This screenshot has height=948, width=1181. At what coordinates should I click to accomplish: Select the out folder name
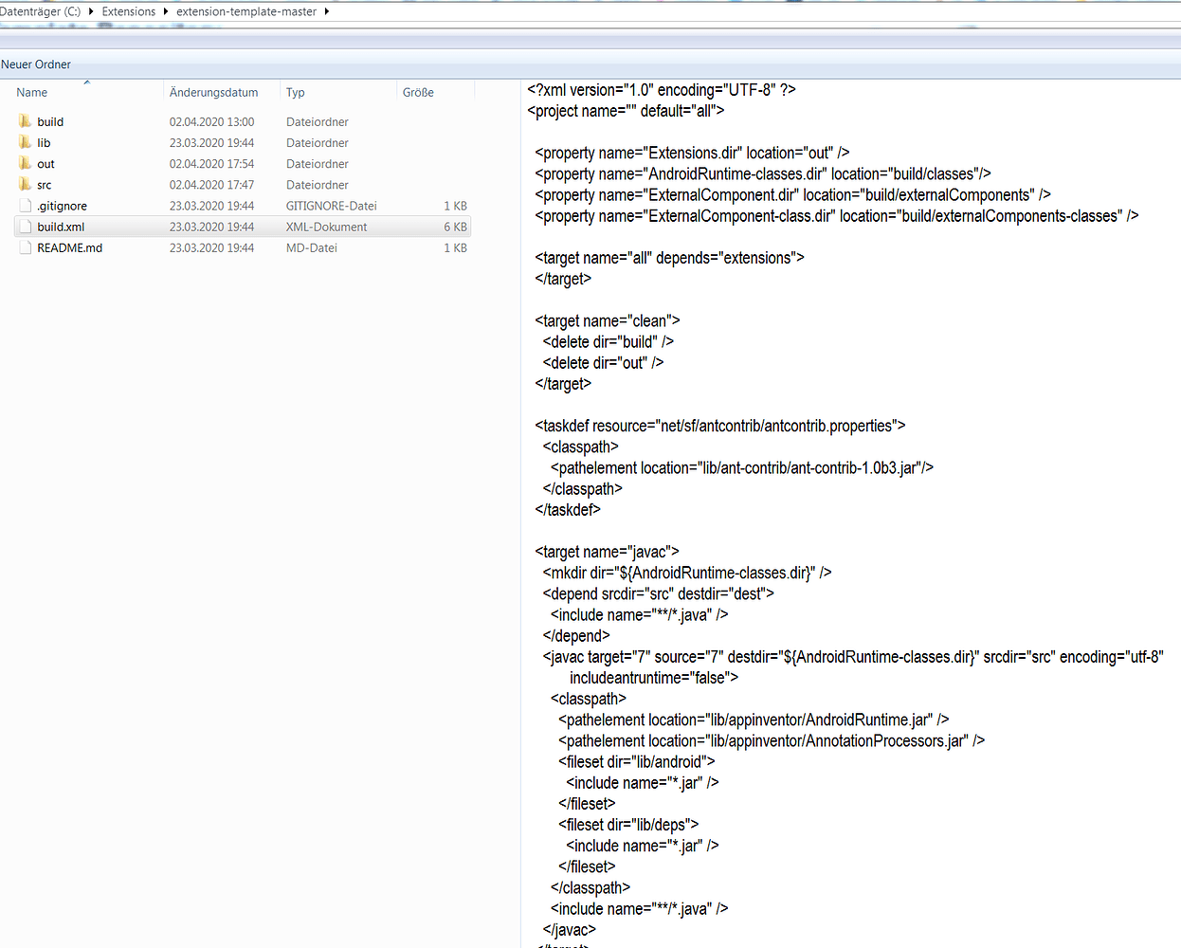click(45, 164)
